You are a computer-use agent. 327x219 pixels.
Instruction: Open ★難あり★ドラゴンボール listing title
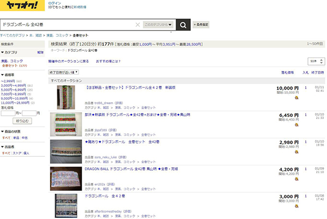pos(122,142)
